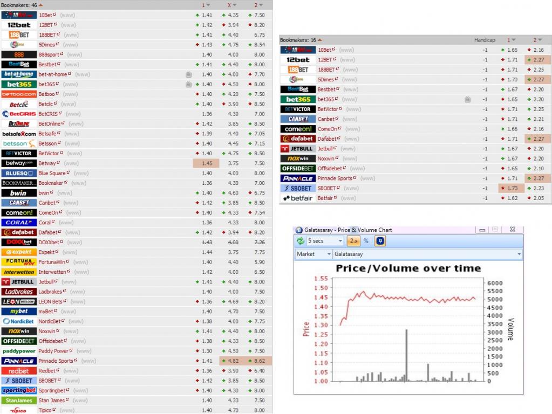Click the Ladbrokes logo
The width and height of the screenshot is (552, 414).
point(19,292)
